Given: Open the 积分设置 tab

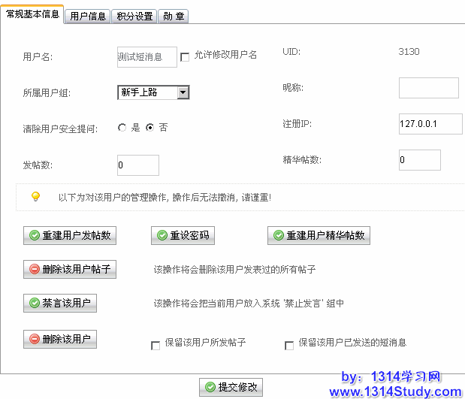Looking at the screenshot, I should pos(134,16).
